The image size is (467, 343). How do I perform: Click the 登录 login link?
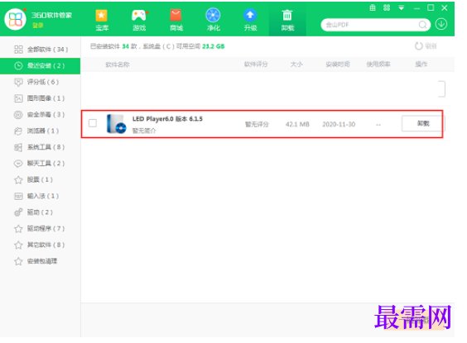(x=37, y=26)
